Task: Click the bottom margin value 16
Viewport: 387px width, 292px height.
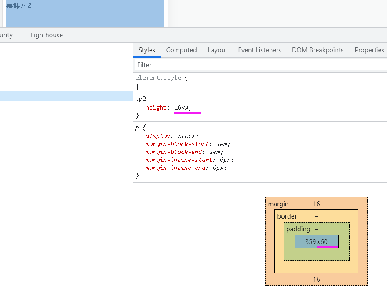Action: (x=316, y=280)
